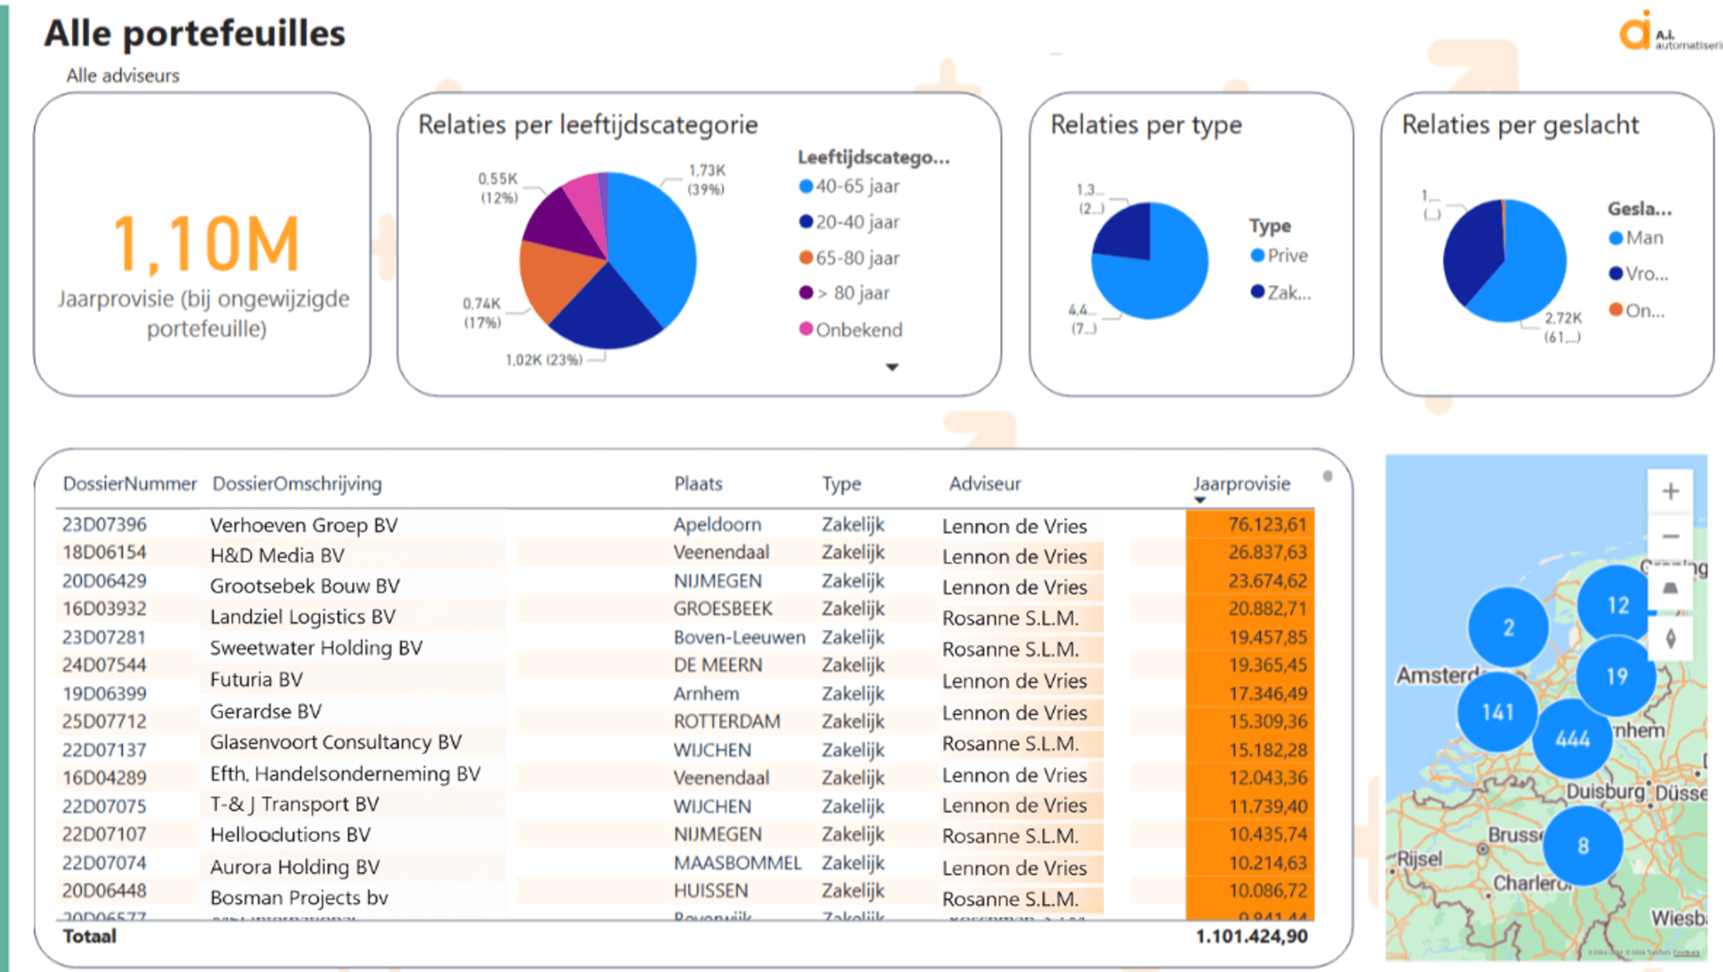1723x972 pixels.
Task: Filter by the > 80 jaar legend entry
Action: tap(844, 293)
